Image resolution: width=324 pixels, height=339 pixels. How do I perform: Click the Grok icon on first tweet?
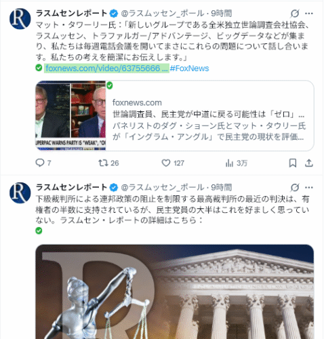click(x=295, y=14)
